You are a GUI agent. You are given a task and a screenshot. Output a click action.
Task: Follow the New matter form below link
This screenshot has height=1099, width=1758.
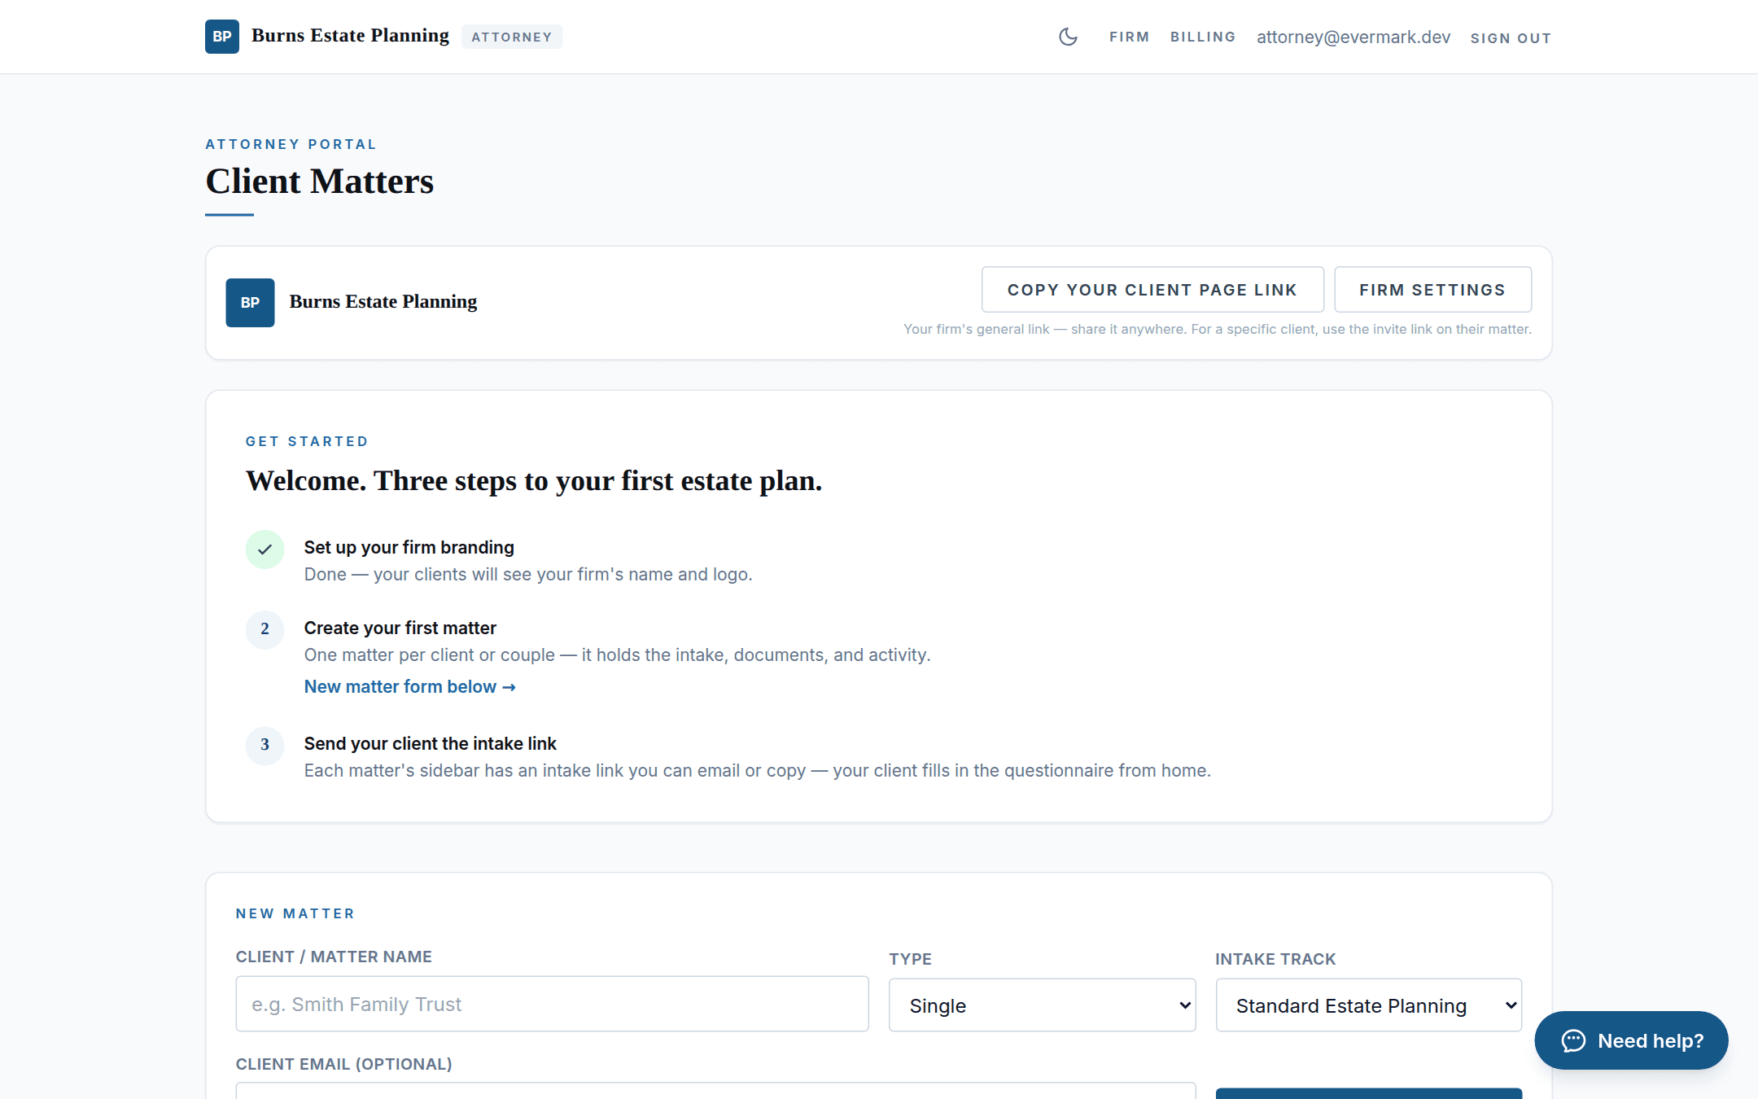[x=409, y=687]
